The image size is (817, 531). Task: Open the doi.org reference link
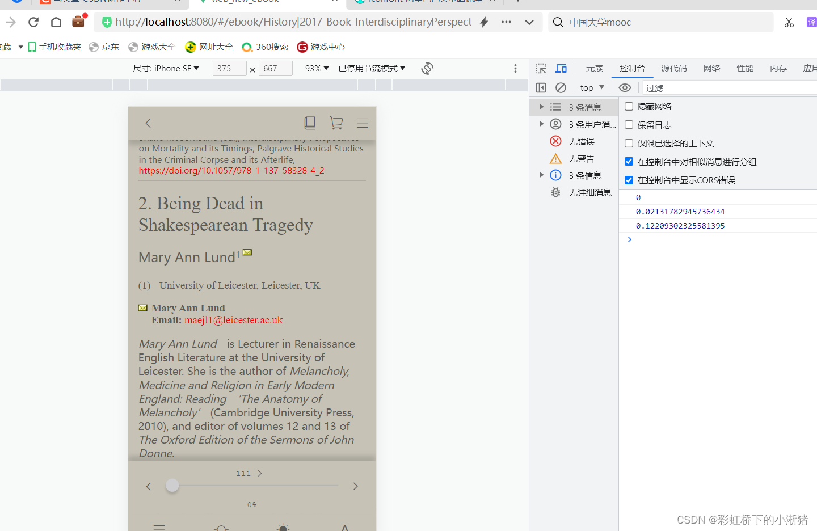[231, 170]
